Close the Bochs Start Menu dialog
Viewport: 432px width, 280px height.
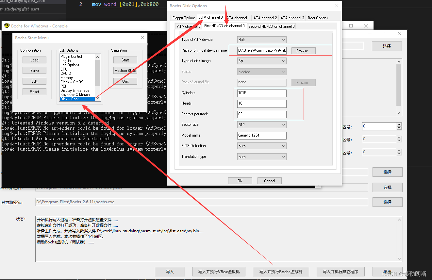click(142, 38)
